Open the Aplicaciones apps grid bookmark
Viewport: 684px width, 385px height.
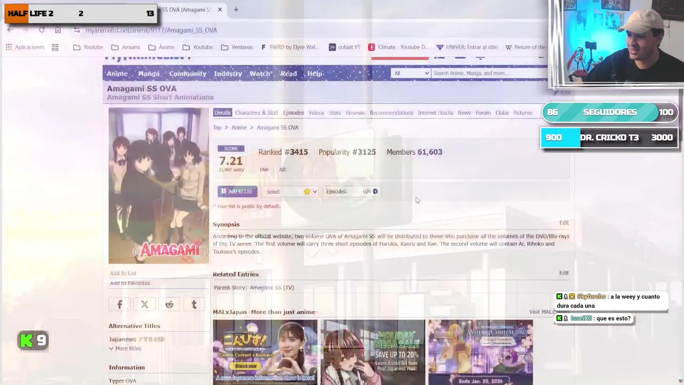point(25,47)
